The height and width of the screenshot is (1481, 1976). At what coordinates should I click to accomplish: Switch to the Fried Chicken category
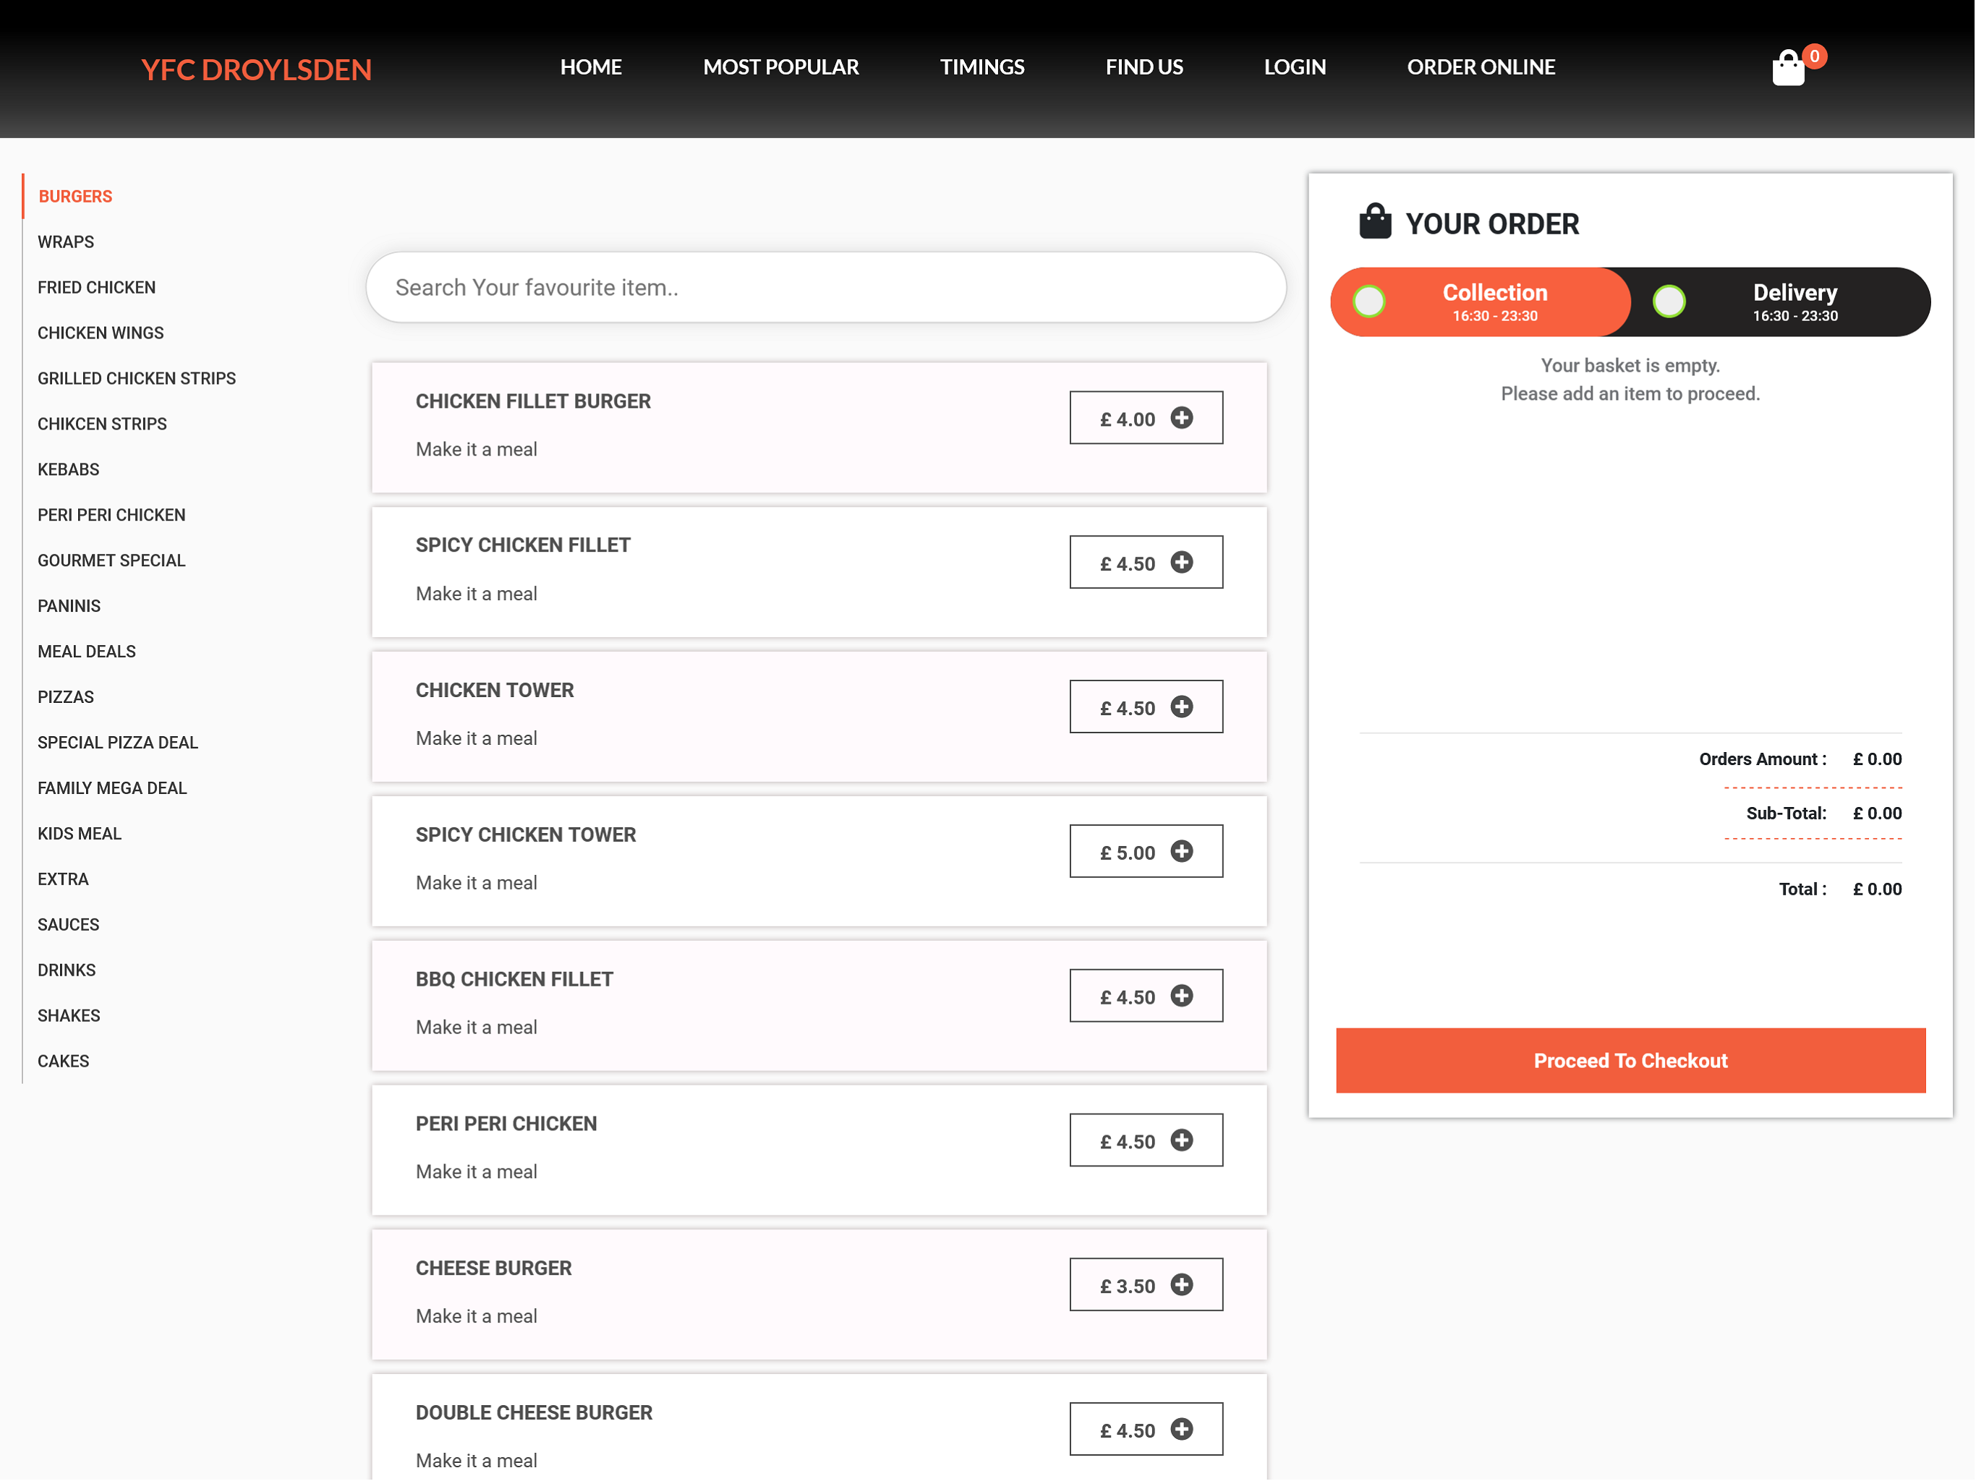[96, 288]
